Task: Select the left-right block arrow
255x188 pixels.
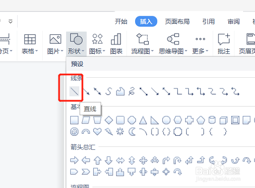Action: click(x=120, y=161)
